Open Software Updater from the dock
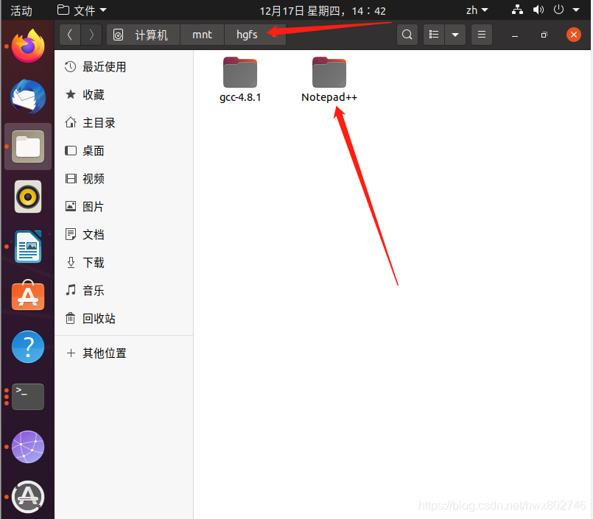Viewport: 593px width, 519px height. pos(27,497)
